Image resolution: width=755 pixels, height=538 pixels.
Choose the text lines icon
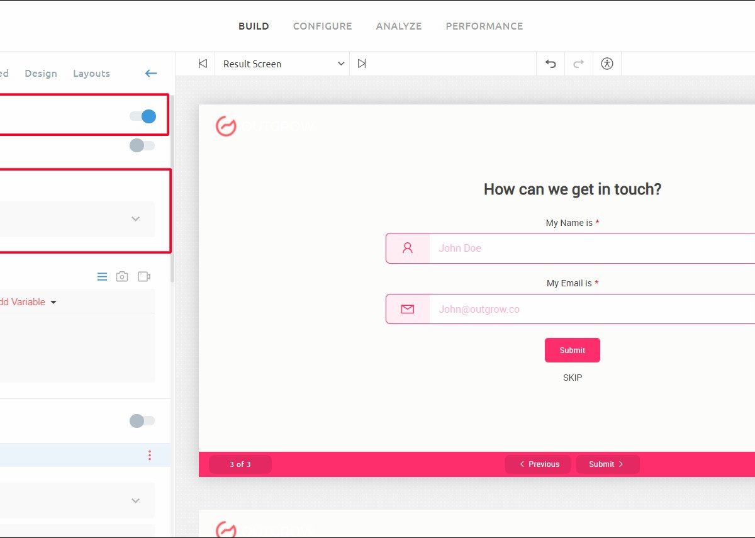click(x=102, y=277)
